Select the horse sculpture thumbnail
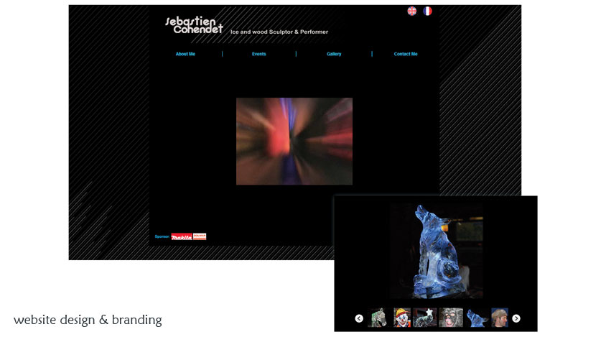This screenshot has width=606, height=337. click(x=378, y=318)
